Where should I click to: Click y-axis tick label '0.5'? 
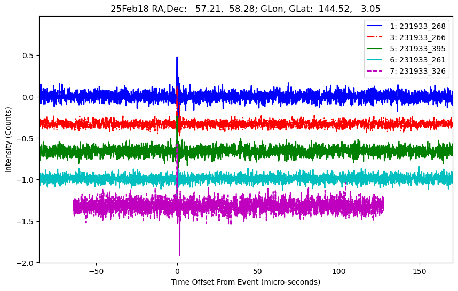(28, 56)
